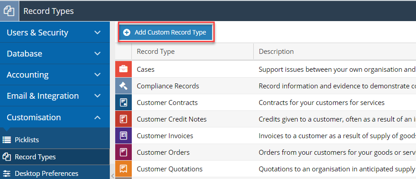The height and width of the screenshot is (179, 416).
Task: Collapse the Customisation section
Action: [55, 117]
